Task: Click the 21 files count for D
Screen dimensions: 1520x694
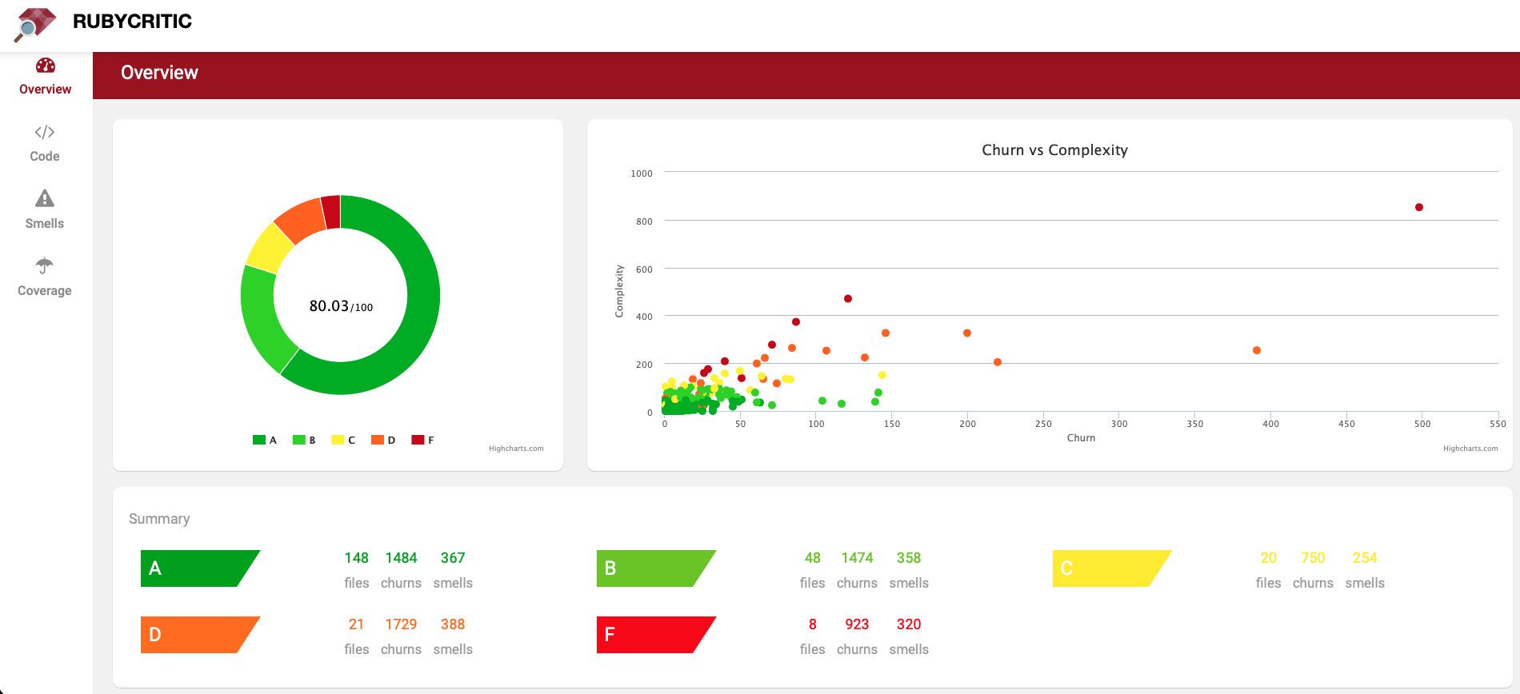Action: [357, 624]
